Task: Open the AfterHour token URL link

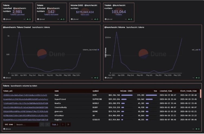Action: 26,116
